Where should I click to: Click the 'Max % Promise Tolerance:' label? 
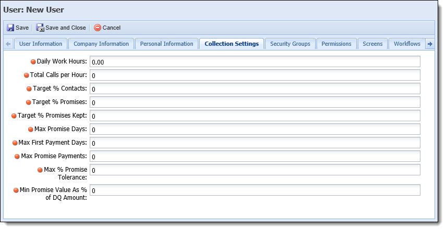point(65,174)
